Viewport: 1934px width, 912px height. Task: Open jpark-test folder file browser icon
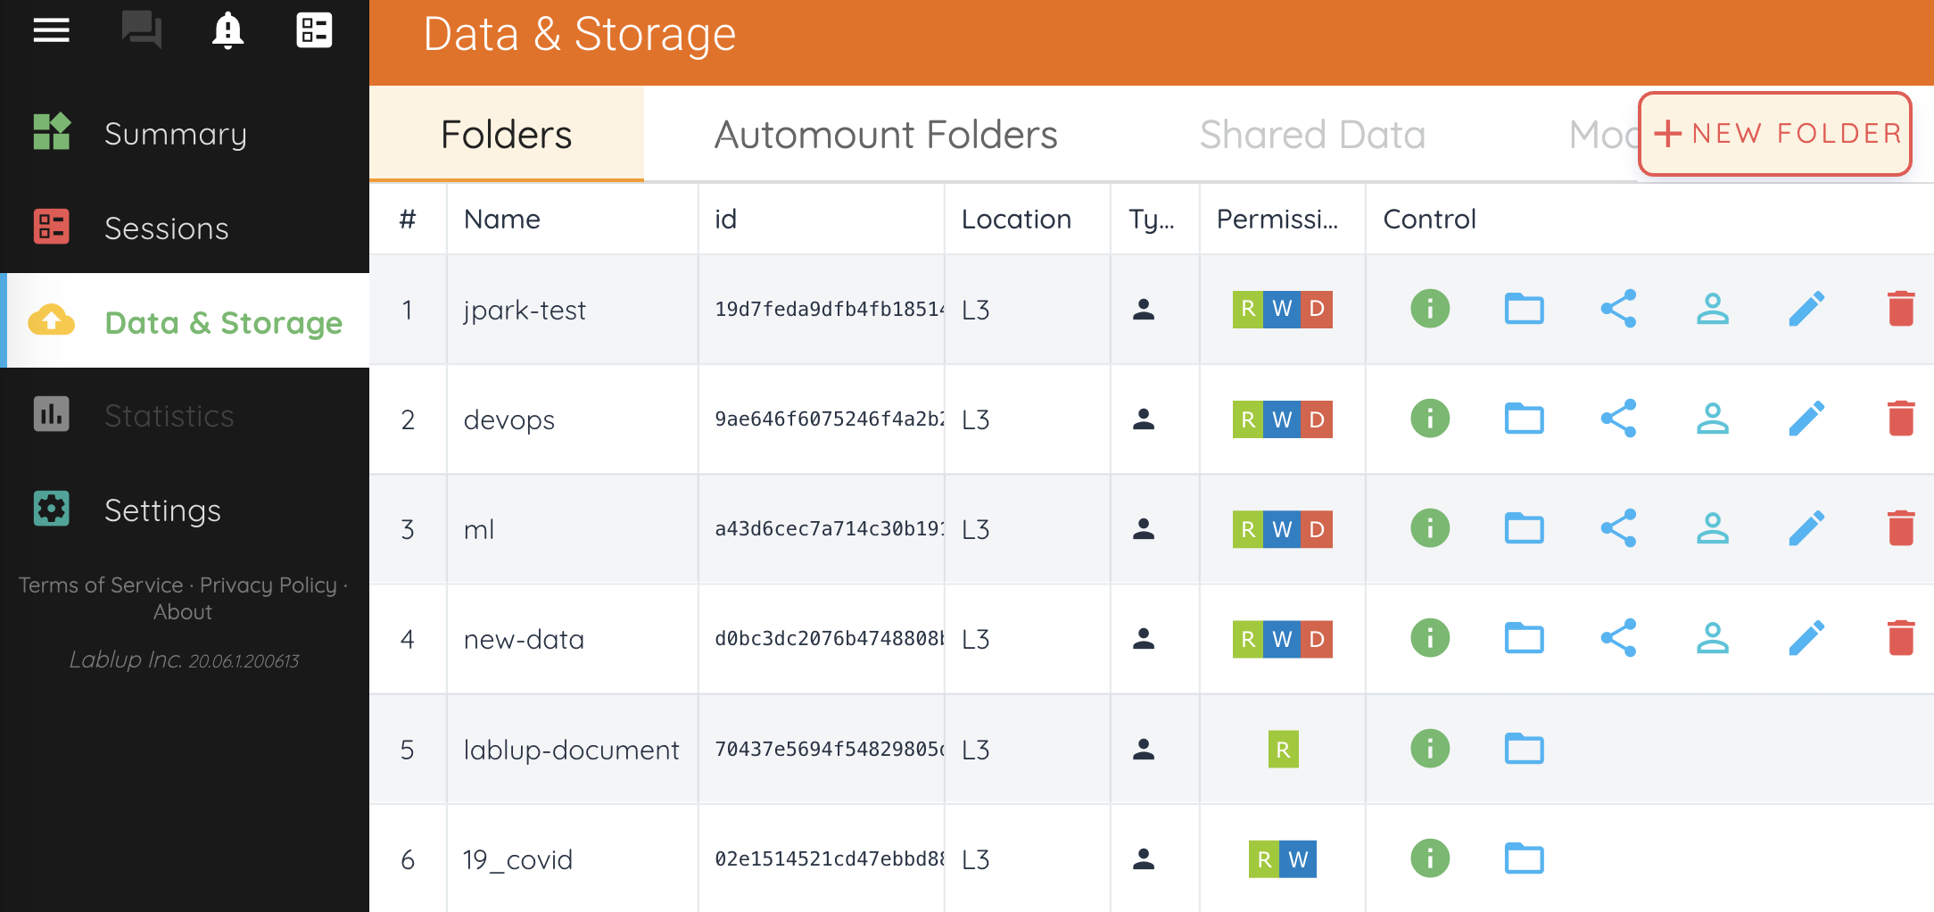pos(1525,309)
